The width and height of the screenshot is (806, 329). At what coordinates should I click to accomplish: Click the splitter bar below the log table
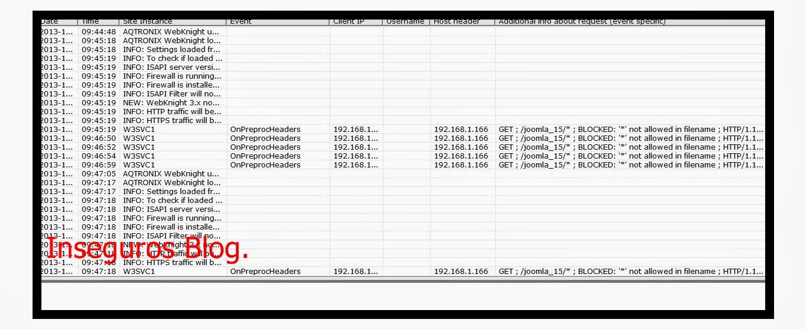[402, 281]
